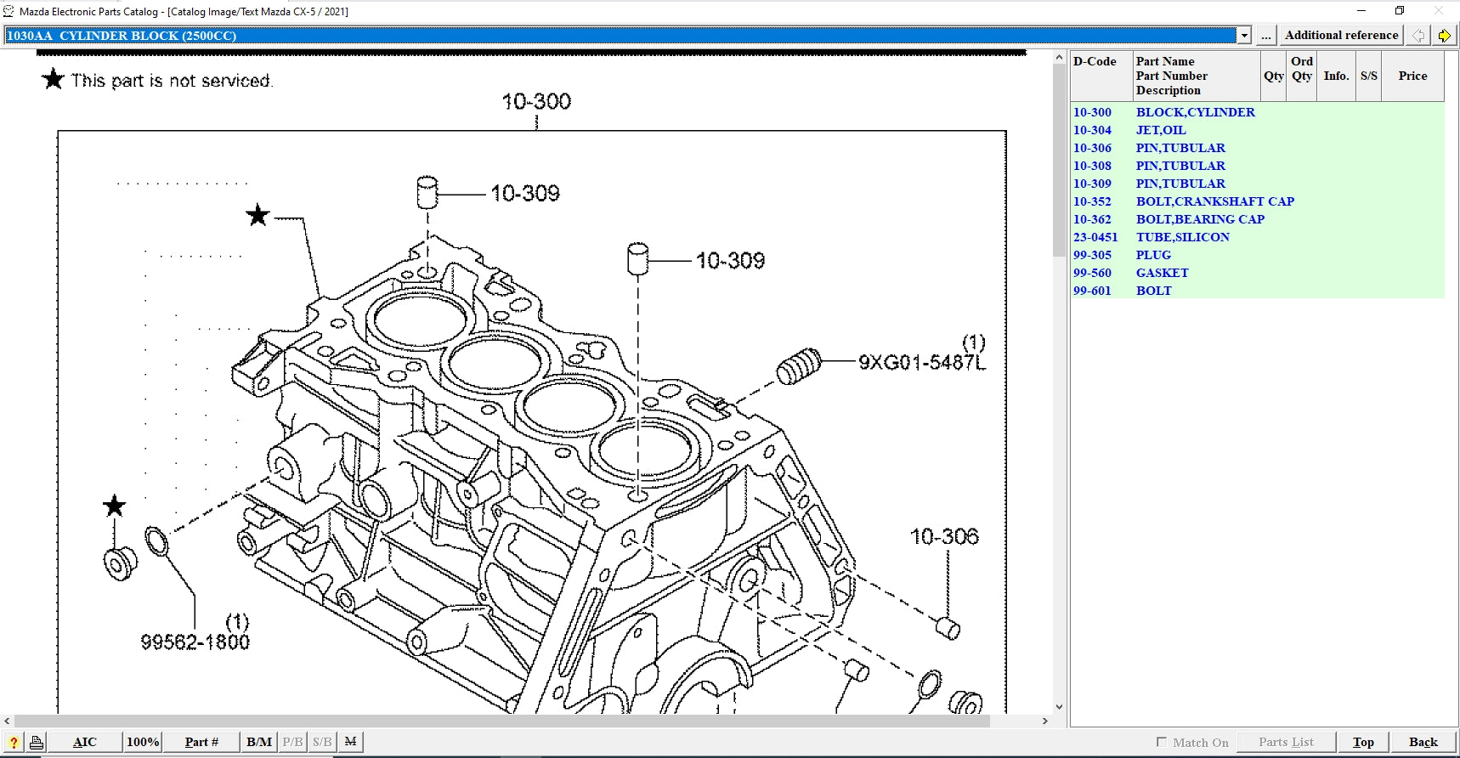
Task: Click the printer icon
Action: click(36, 742)
